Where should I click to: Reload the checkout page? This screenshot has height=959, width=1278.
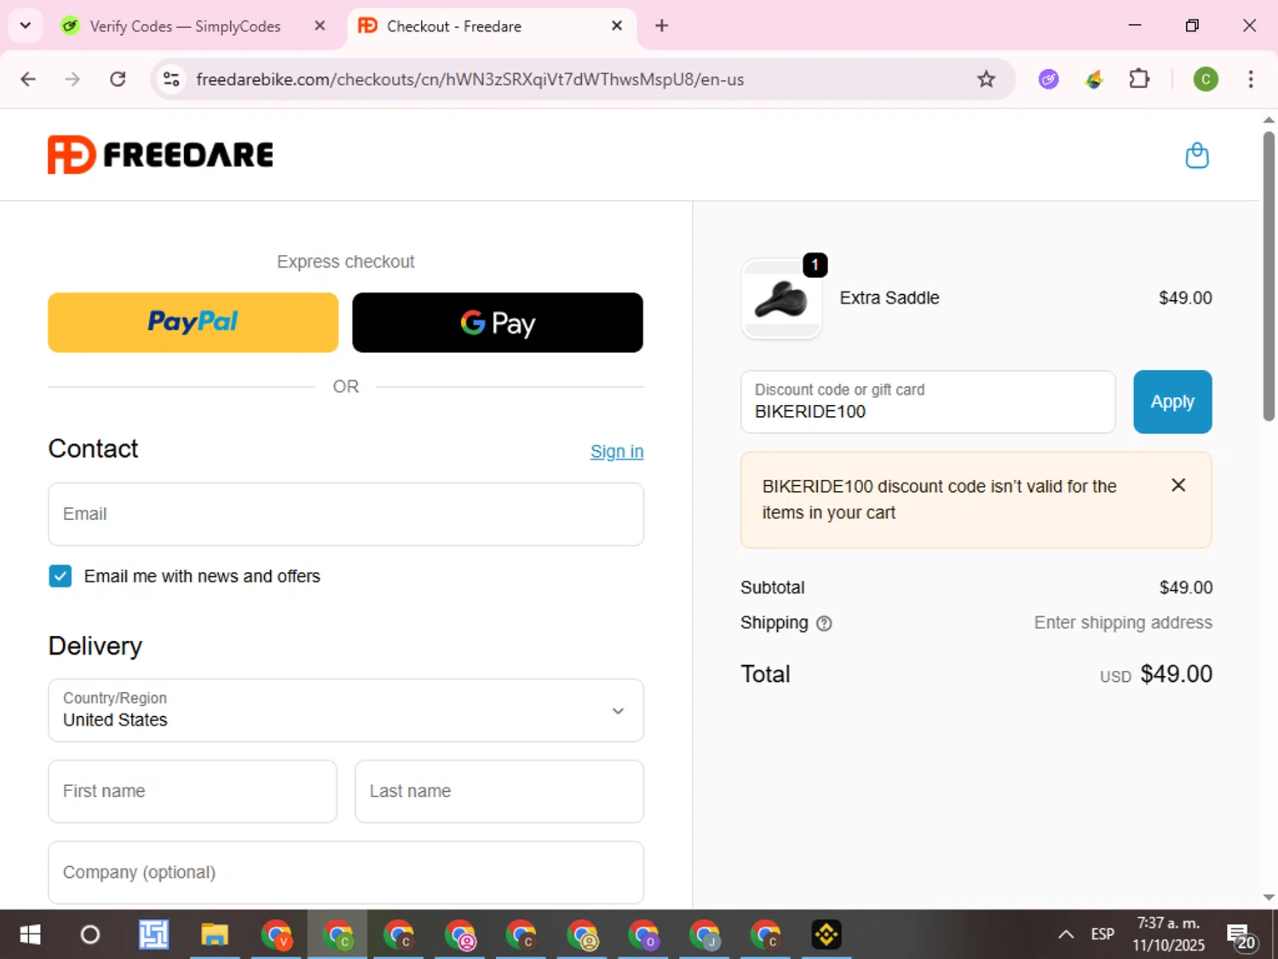pos(118,79)
